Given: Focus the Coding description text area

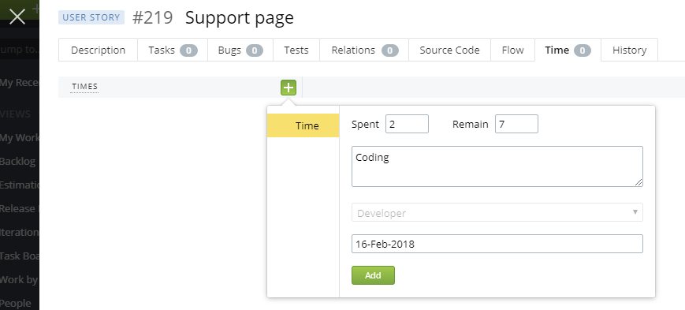Looking at the screenshot, I should click(x=497, y=166).
